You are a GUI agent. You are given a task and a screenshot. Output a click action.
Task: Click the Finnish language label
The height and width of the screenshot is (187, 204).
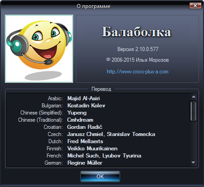coord(55,149)
